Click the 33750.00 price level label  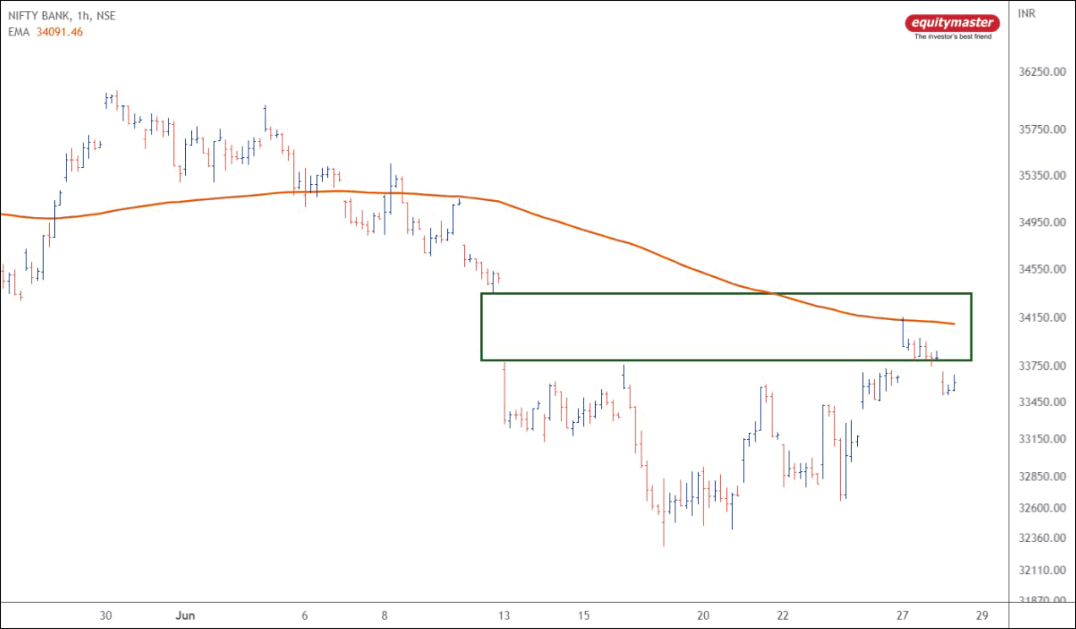[x=1040, y=366]
